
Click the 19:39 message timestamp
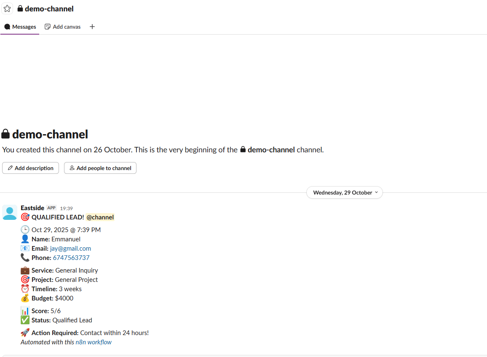pyautogui.click(x=67, y=208)
